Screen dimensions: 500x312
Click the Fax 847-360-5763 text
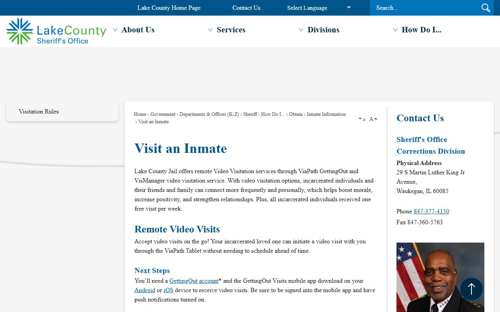[x=420, y=222]
